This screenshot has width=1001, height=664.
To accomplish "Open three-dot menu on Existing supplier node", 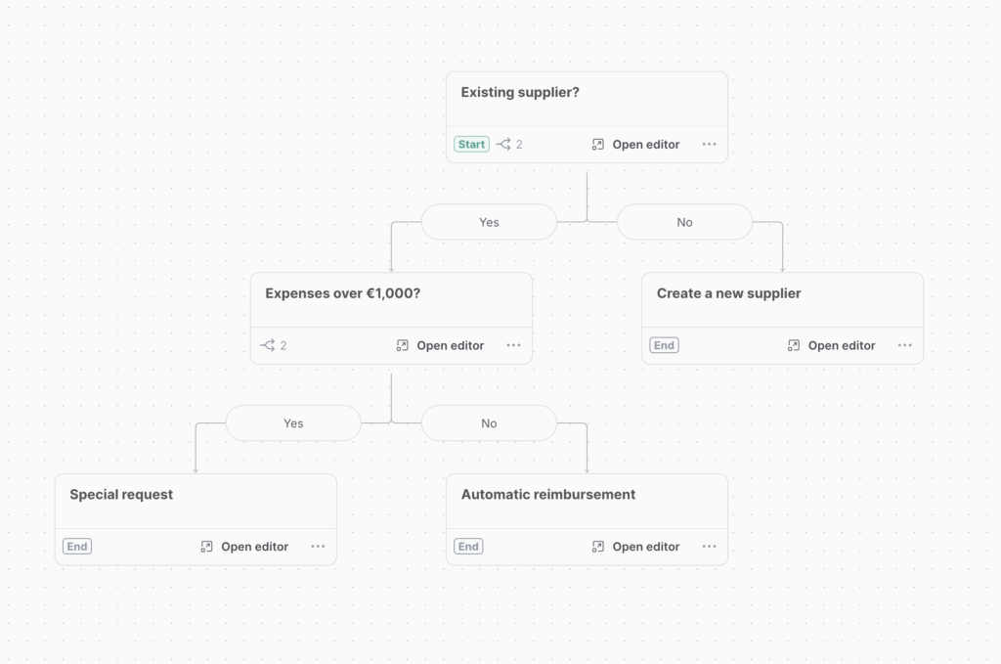I will (710, 144).
